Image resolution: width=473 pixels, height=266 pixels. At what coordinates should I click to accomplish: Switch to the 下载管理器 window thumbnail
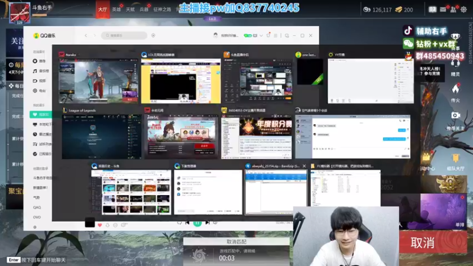pos(208,192)
